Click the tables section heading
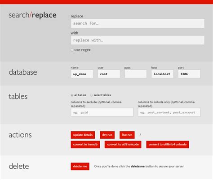 [18, 96]
